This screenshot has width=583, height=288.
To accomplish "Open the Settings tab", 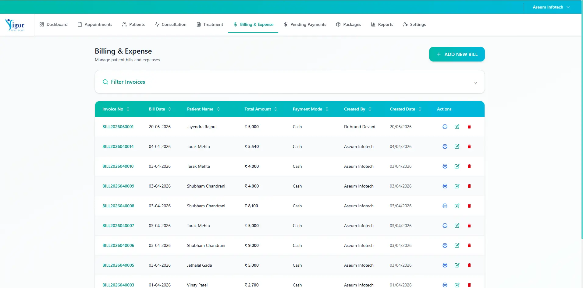I will tap(414, 24).
